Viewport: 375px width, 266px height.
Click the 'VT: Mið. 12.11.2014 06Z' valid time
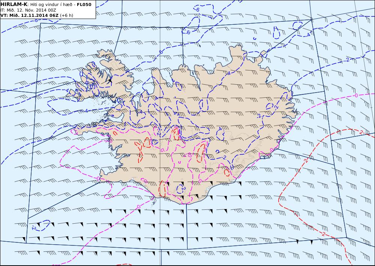click(29, 15)
